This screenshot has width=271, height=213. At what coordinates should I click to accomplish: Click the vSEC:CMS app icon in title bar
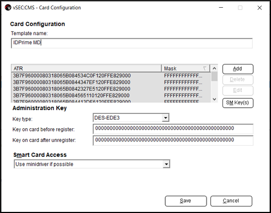pos(8,8)
